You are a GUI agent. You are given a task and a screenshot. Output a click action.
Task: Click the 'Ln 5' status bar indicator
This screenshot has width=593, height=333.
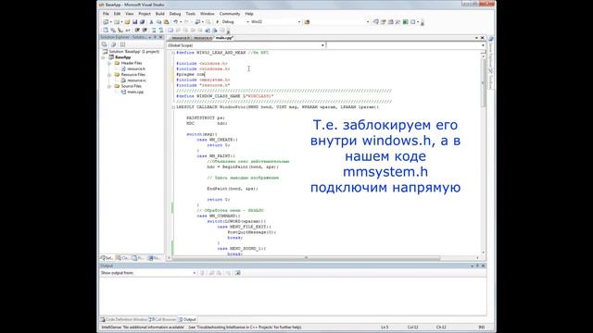click(385, 327)
